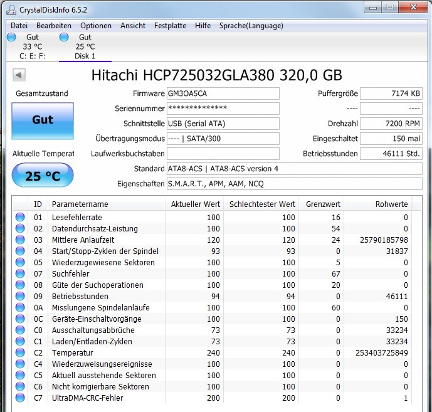Click the status orb for Ausschaltungsabbrüche
Image resolution: width=432 pixels, height=412 pixels.
pyautogui.click(x=20, y=330)
